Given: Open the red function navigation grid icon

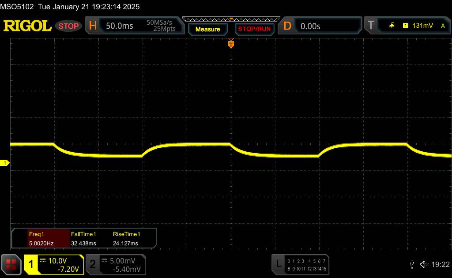Looking at the screenshot, I should 11,264.
